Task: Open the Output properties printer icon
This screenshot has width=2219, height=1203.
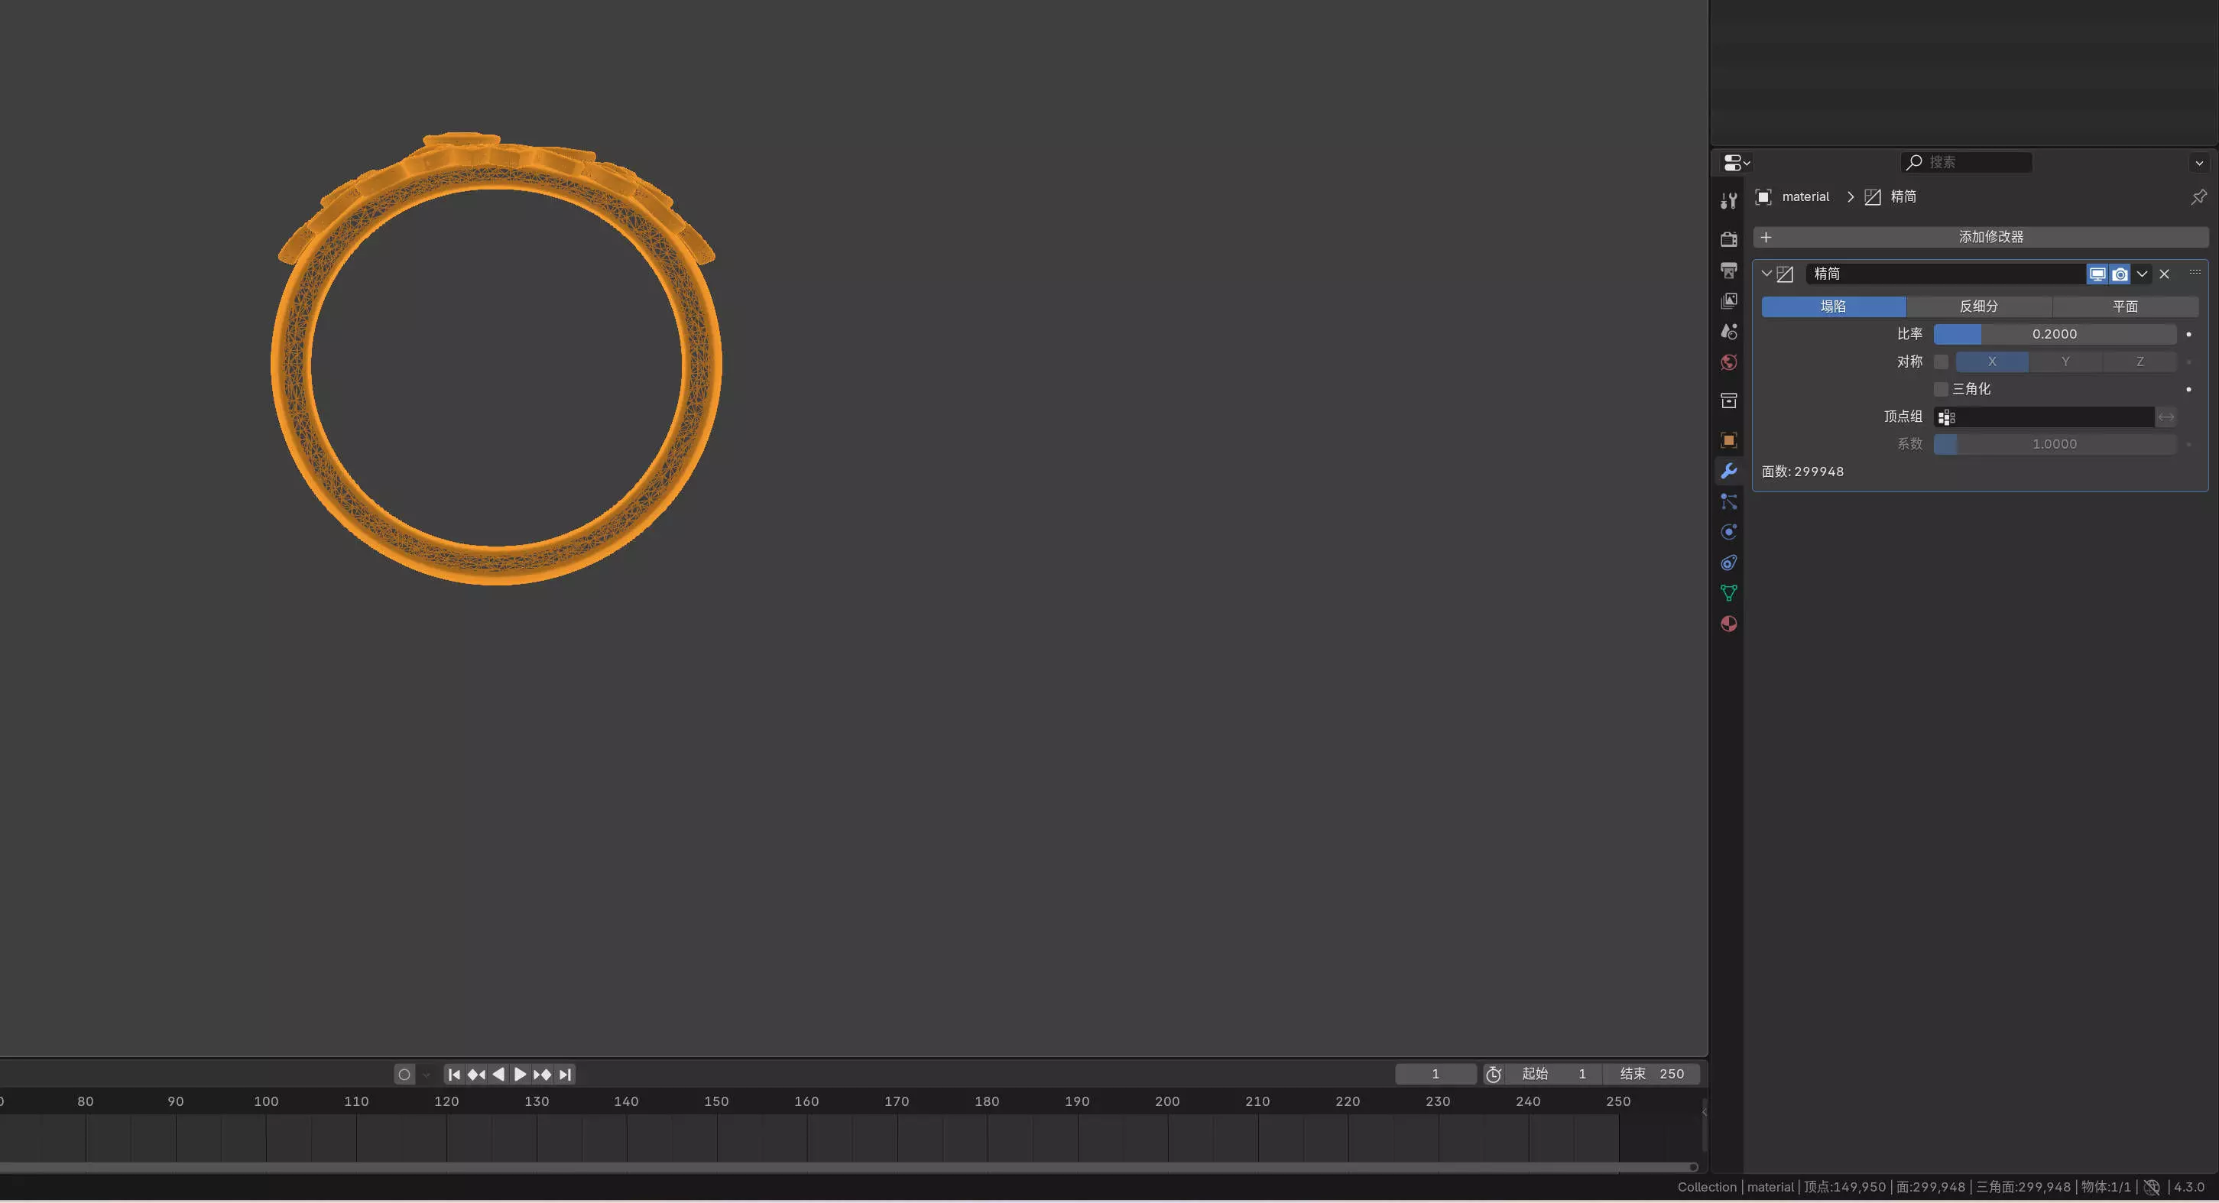Action: pyautogui.click(x=1728, y=271)
